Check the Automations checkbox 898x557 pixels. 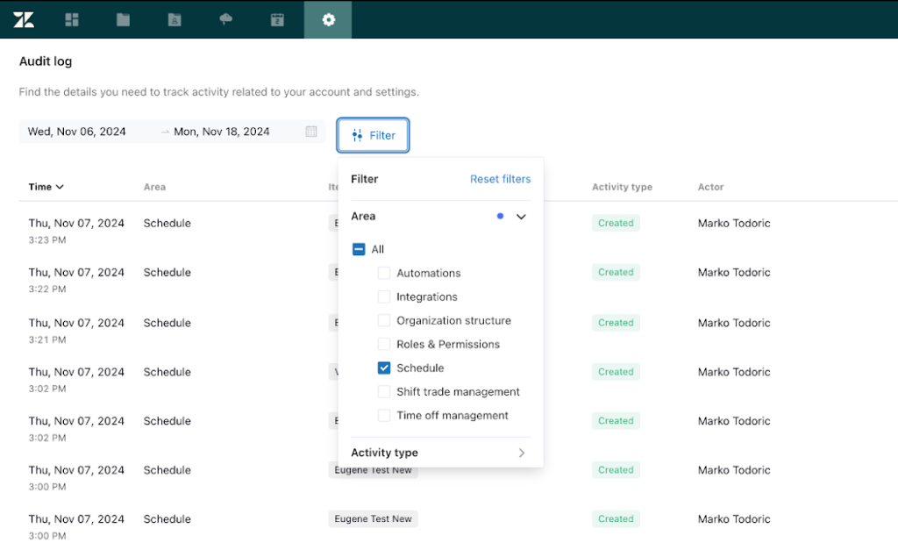coord(384,273)
